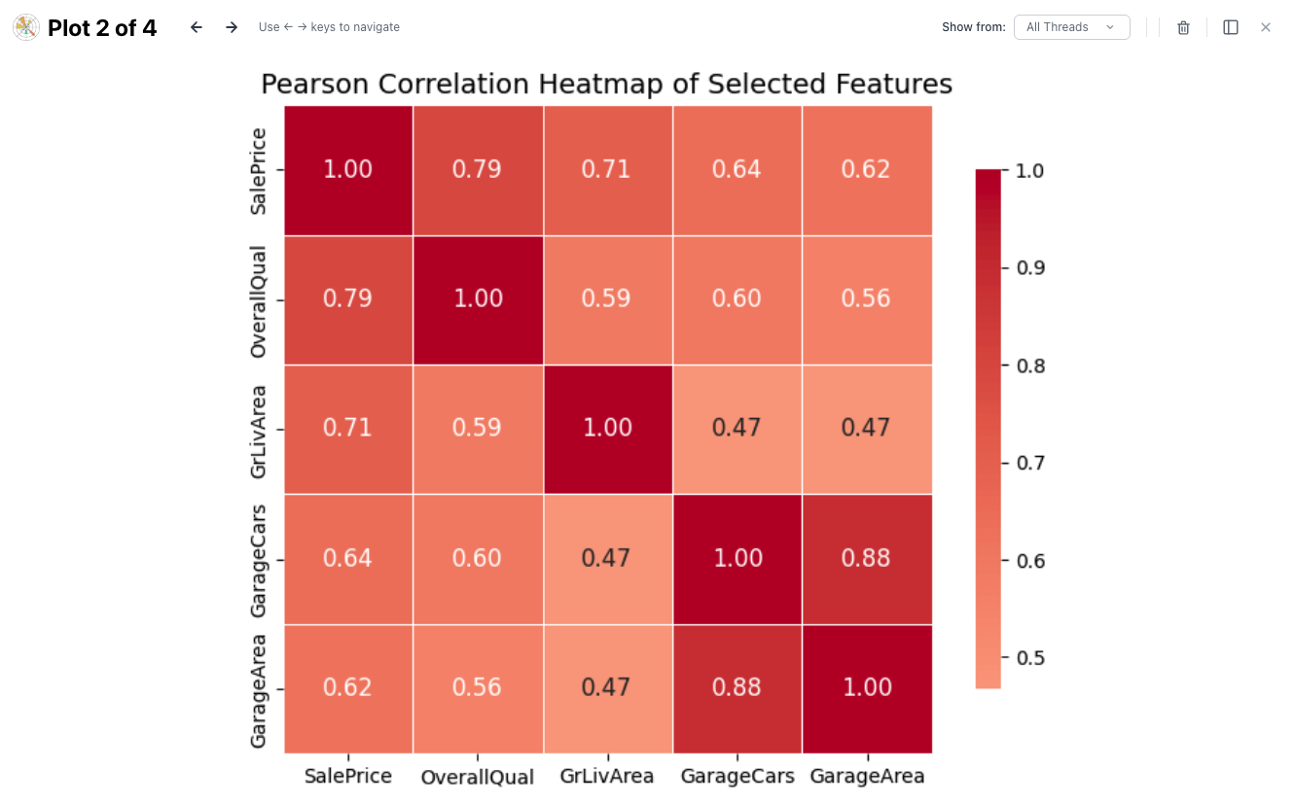
Task: Advance to the next plot via right arrow
Action: click(232, 27)
